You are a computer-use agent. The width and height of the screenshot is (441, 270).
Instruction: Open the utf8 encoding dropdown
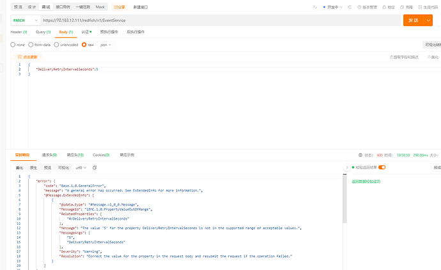(x=81, y=168)
